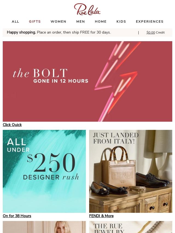Open the GIFTS navigation category

tap(35, 22)
